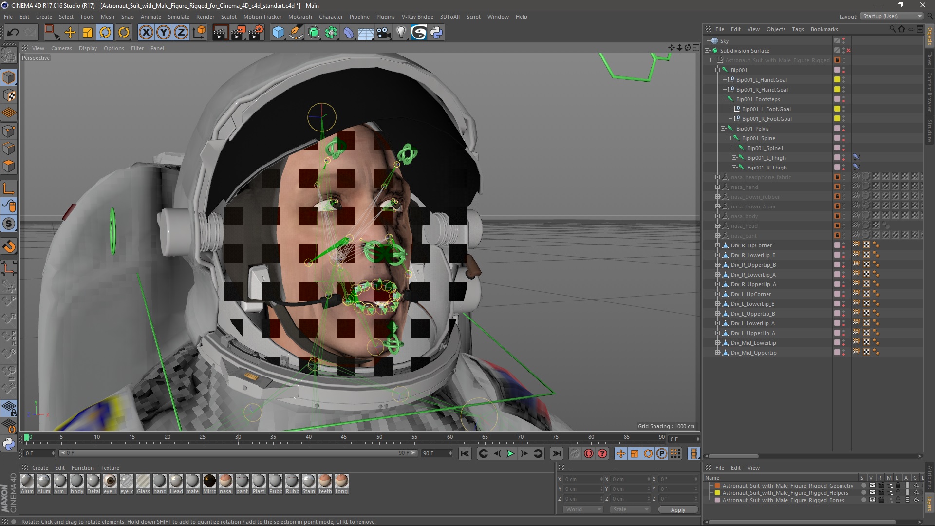Click the Light bulb icon

401,33
